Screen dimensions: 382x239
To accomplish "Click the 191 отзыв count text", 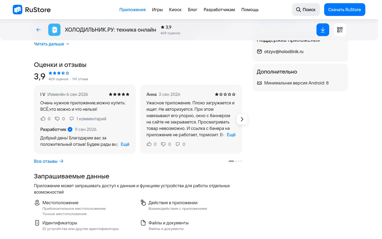I will coord(80,79).
